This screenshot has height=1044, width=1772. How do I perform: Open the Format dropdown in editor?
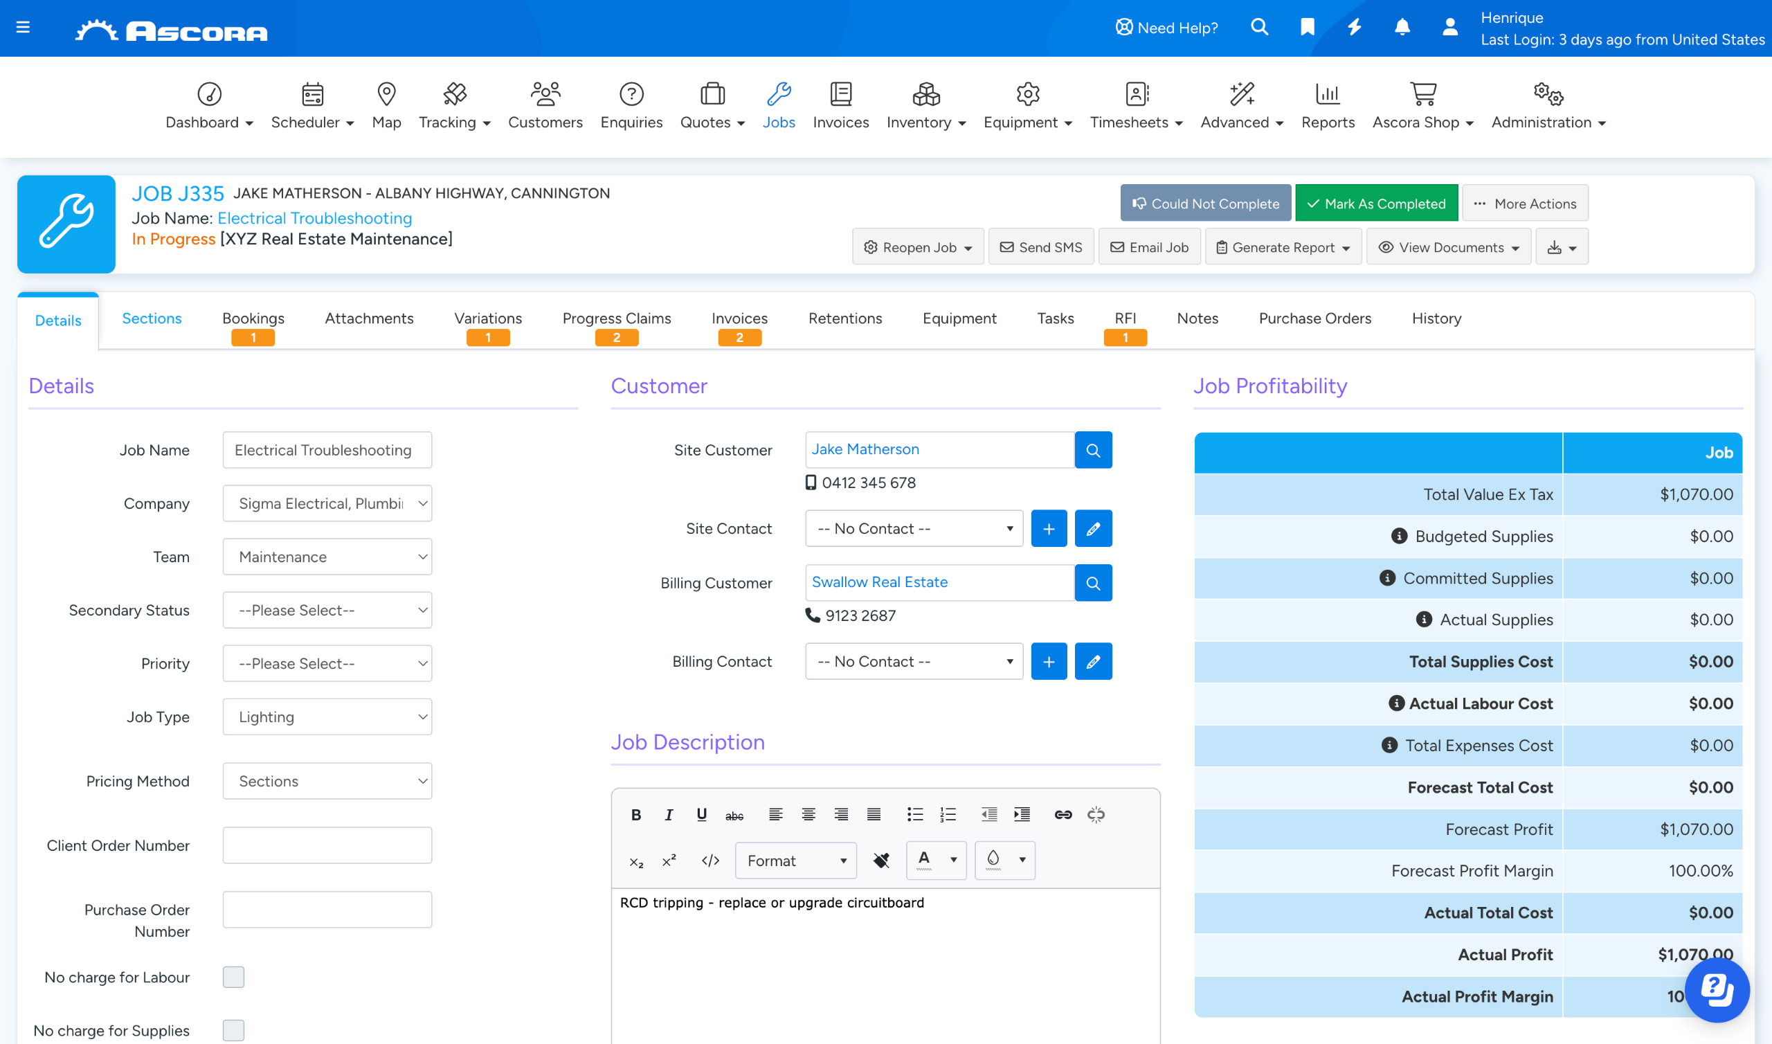[x=795, y=861]
